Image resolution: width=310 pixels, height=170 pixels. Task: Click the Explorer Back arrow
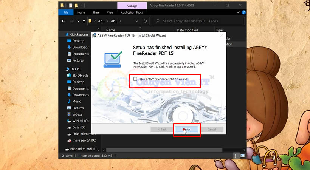click(64, 21)
